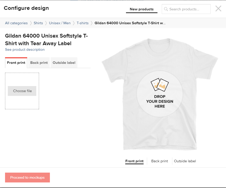Jump to T-shirts breadcrumb
This screenshot has width=226, height=188.
point(83,23)
